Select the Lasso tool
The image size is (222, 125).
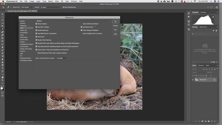(2, 20)
